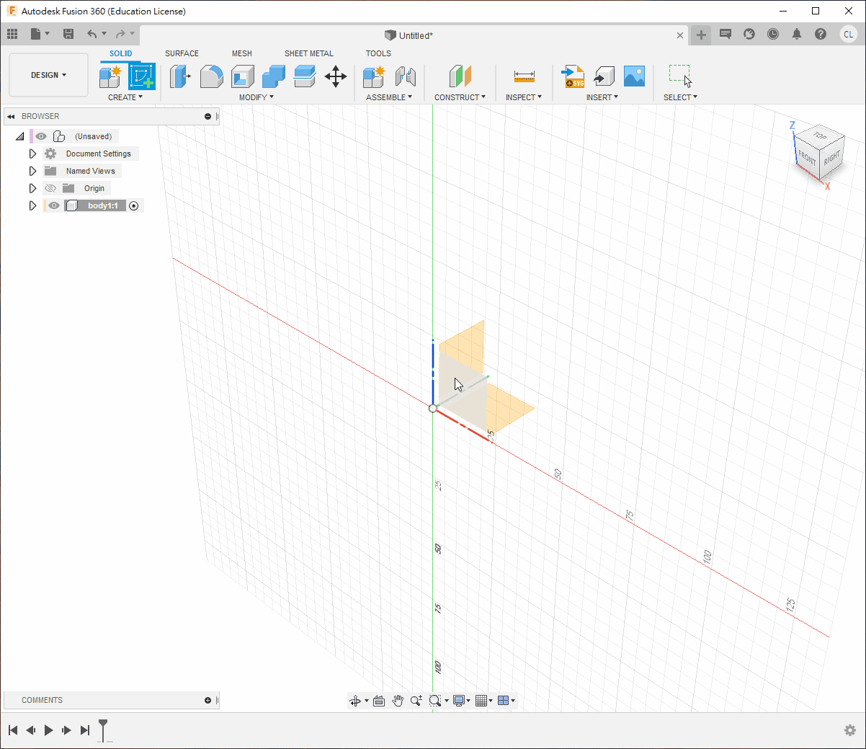Select the Create Sketch tool
The height and width of the screenshot is (749, 866).
point(142,76)
